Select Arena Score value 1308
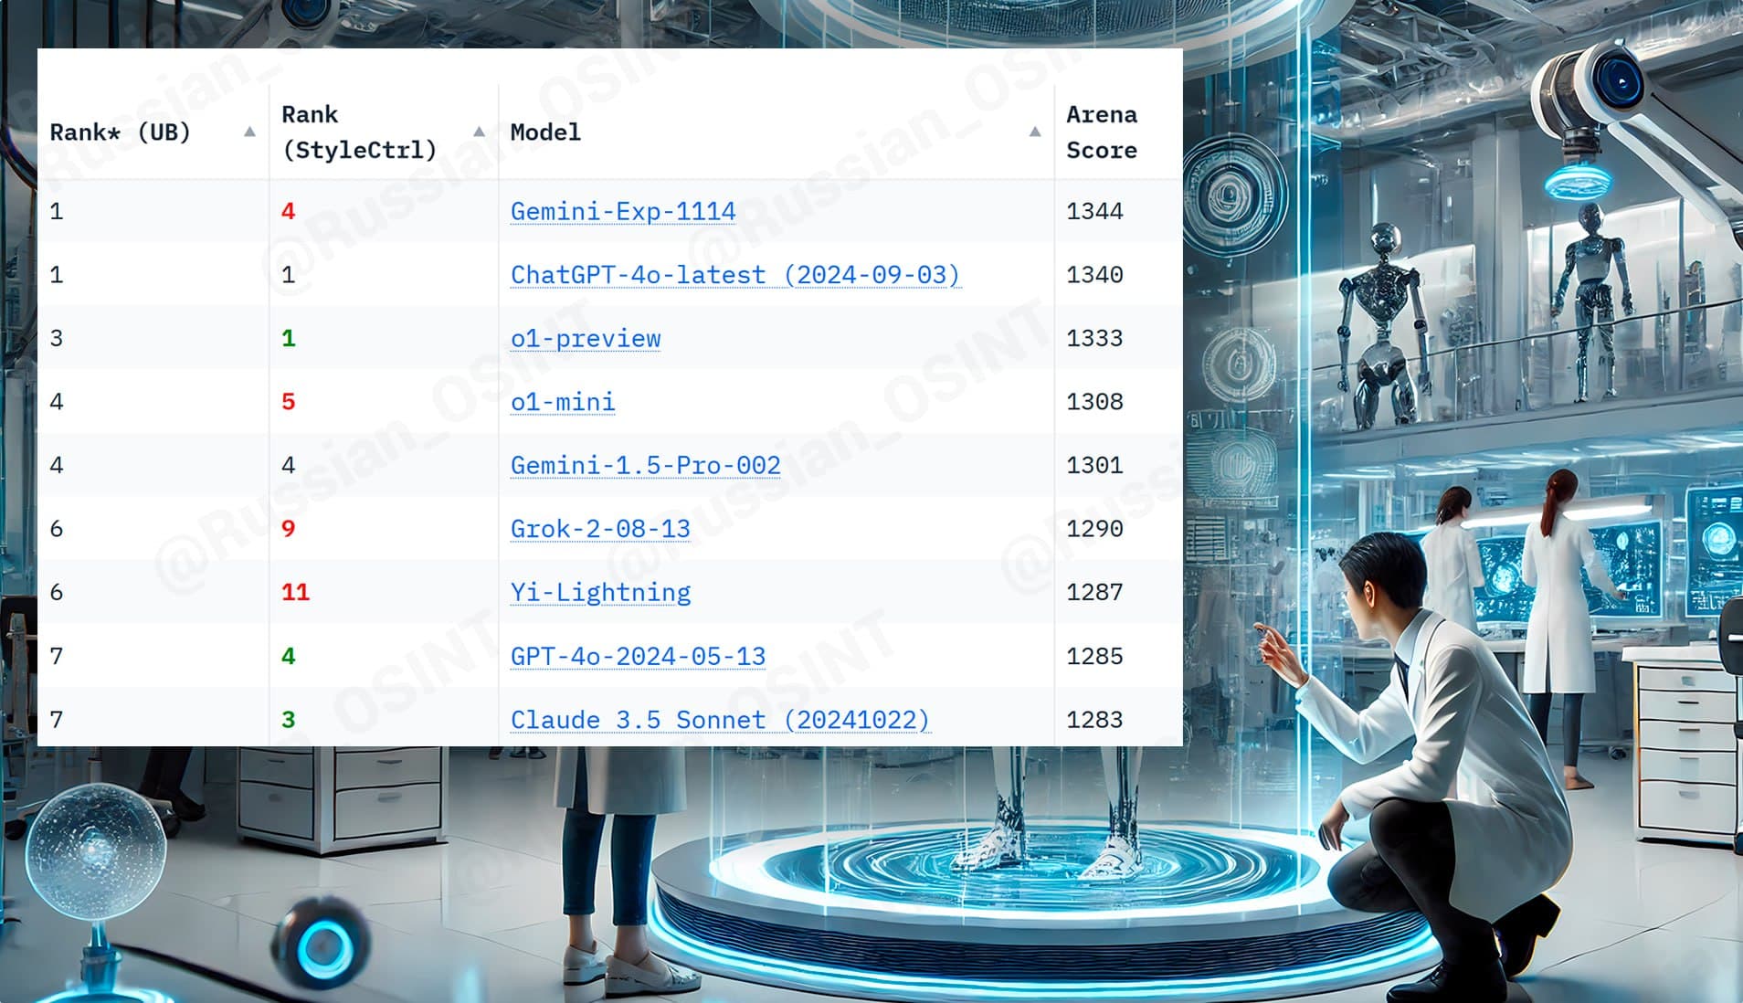The image size is (1743, 1003). pos(1094,402)
